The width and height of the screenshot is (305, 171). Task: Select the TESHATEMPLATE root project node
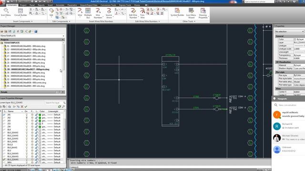coord(12,43)
